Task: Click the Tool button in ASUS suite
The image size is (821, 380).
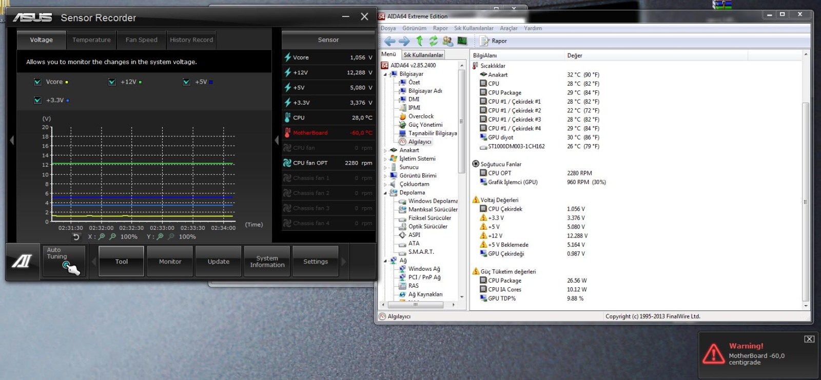Action: click(x=122, y=262)
